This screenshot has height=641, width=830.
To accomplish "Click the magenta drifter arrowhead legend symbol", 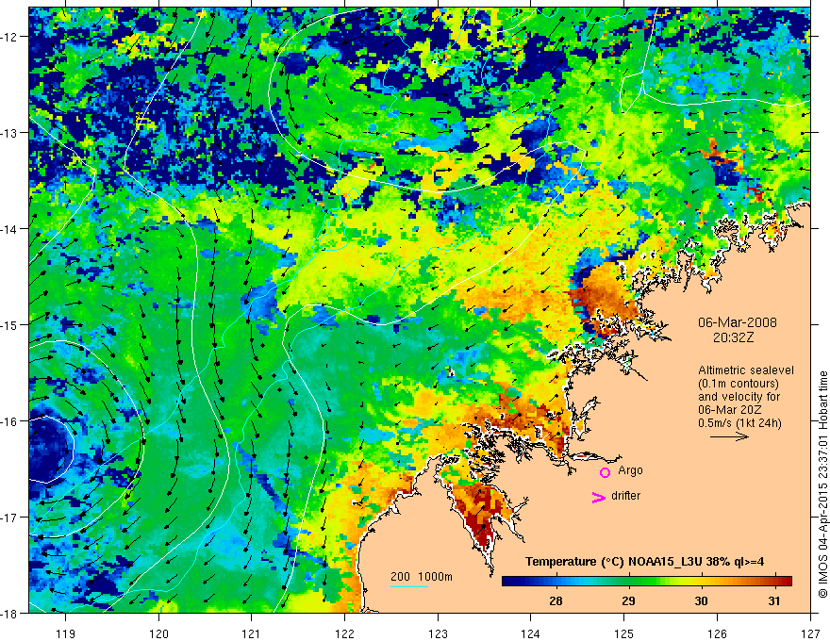I will pos(598,497).
